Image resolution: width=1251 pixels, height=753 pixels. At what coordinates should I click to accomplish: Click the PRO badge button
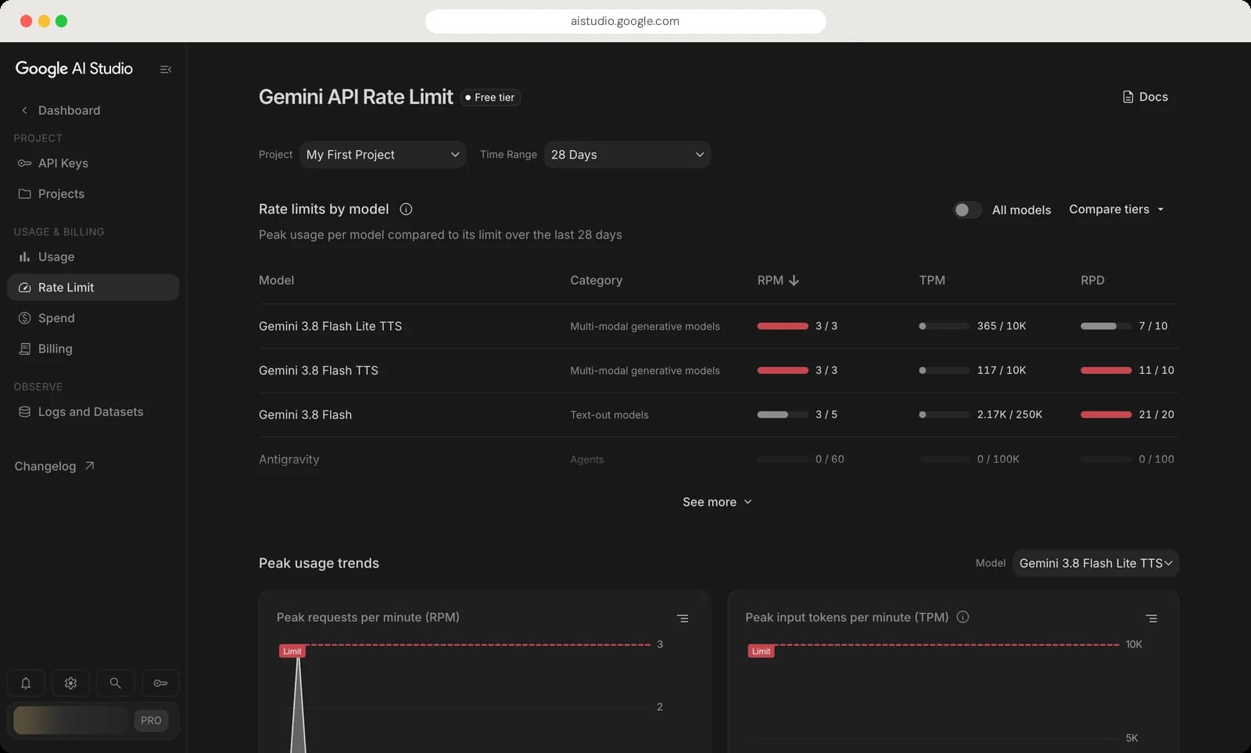point(151,720)
